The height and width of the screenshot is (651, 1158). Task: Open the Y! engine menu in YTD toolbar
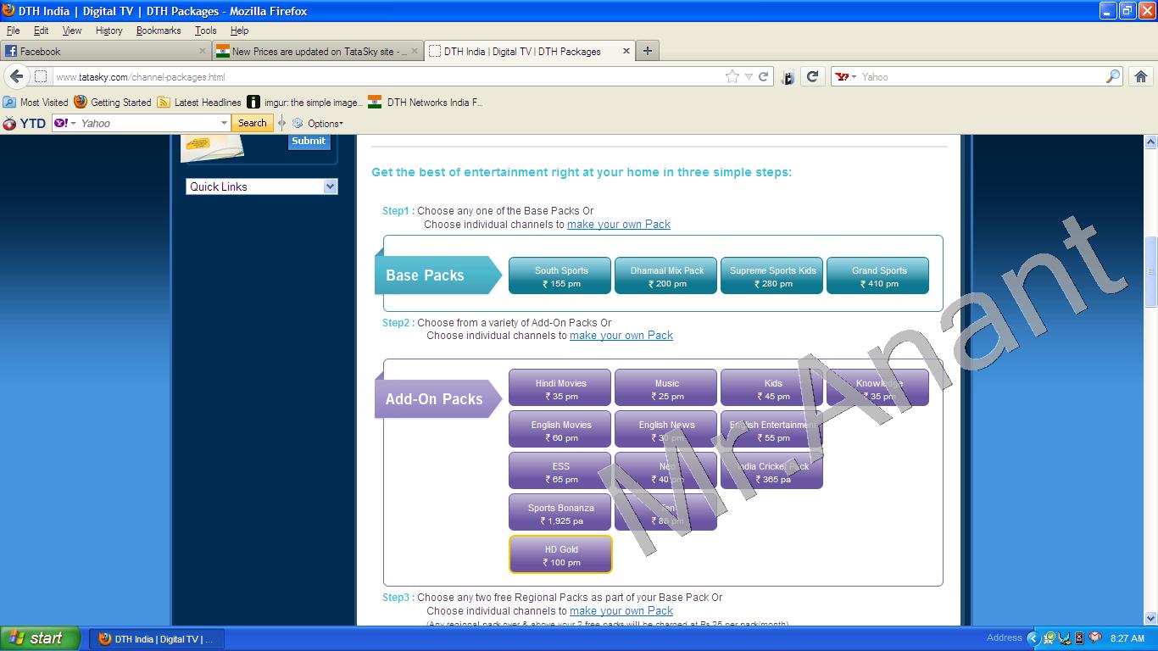pos(65,123)
